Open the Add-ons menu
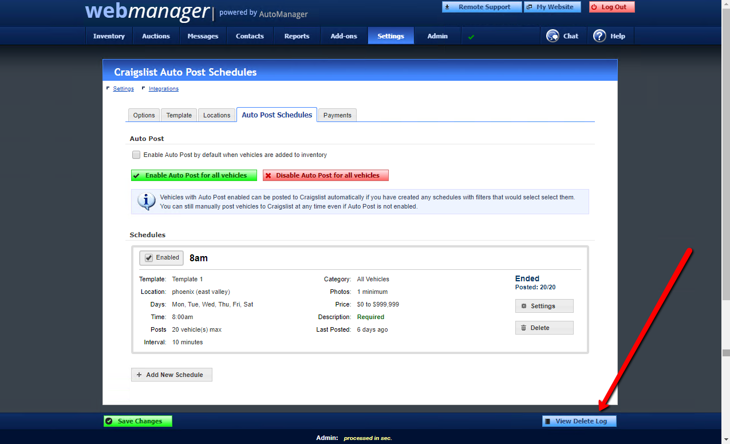The image size is (730, 444). [x=344, y=36]
